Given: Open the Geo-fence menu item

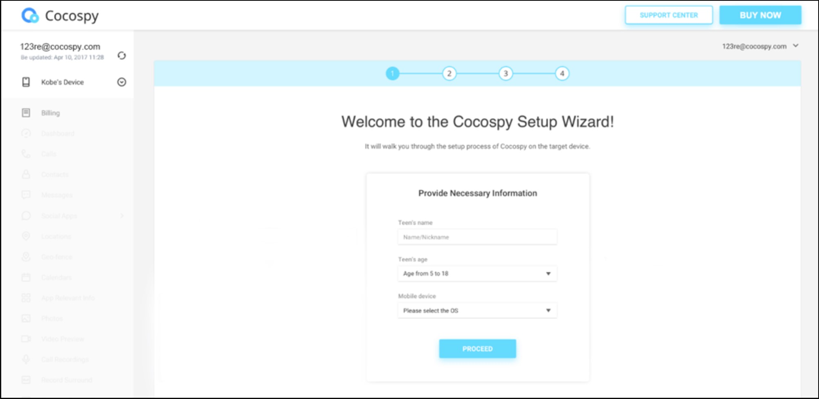Looking at the screenshot, I should (57, 257).
